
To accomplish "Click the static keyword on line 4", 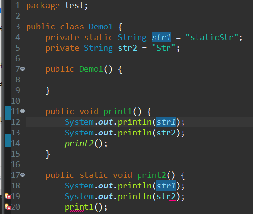I will (98, 37).
